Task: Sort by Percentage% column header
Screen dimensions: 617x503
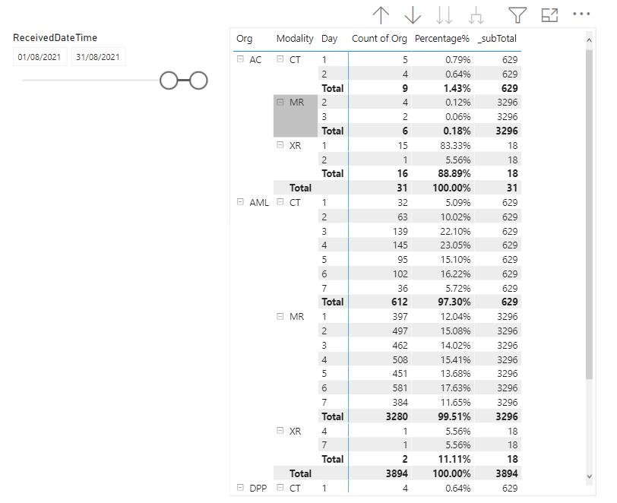Action: click(x=442, y=39)
